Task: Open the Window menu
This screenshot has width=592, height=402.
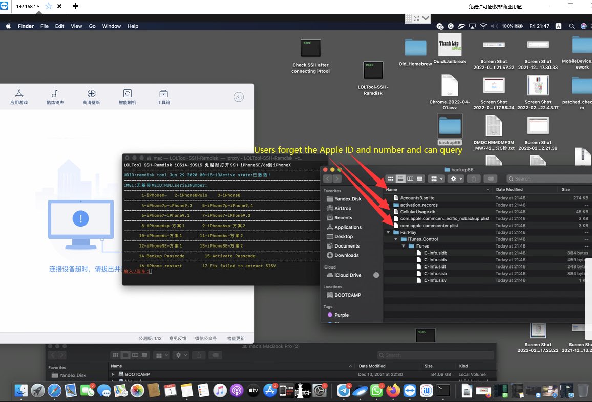Action: pos(111,26)
